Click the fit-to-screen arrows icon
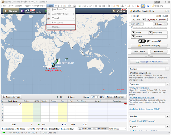The width and height of the screenshot is (171, 135). [104, 6]
